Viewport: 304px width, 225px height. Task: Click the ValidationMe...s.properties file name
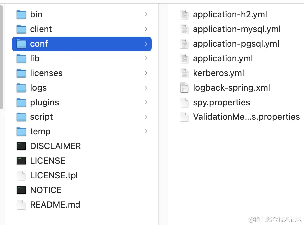pos(246,117)
